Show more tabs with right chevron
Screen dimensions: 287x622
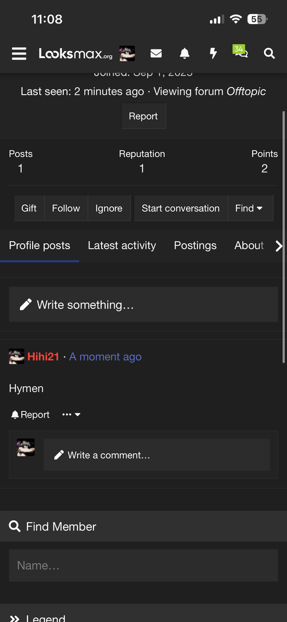(279, 246)
